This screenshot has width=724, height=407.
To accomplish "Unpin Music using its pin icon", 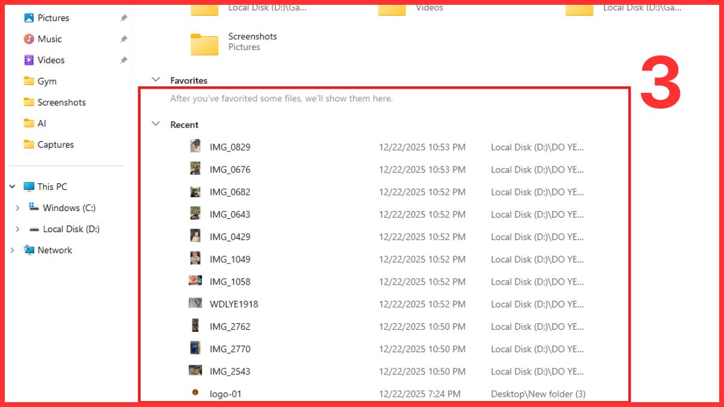I will pos(124,39).
